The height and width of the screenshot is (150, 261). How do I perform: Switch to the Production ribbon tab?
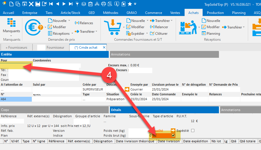coord(215,13)
